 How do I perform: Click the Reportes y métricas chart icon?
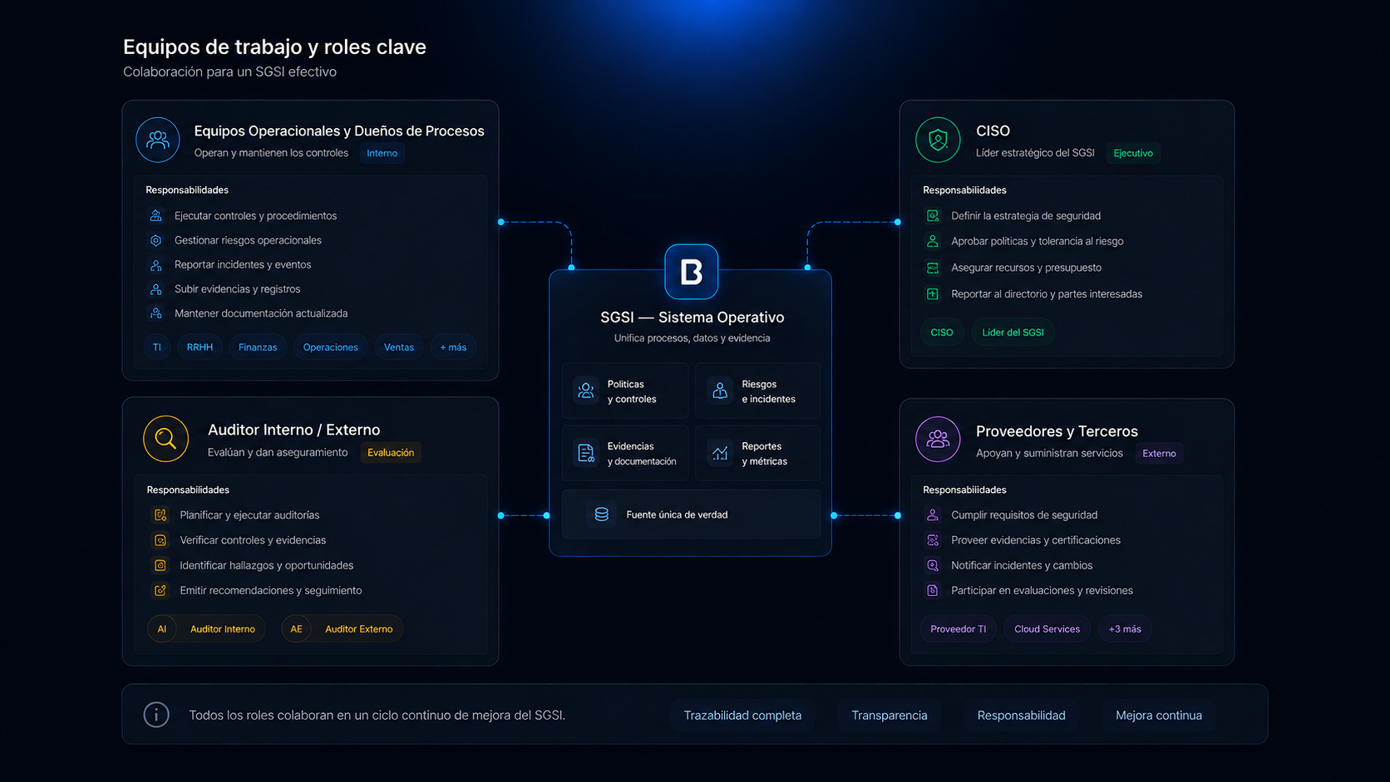(x=720, y=453)
